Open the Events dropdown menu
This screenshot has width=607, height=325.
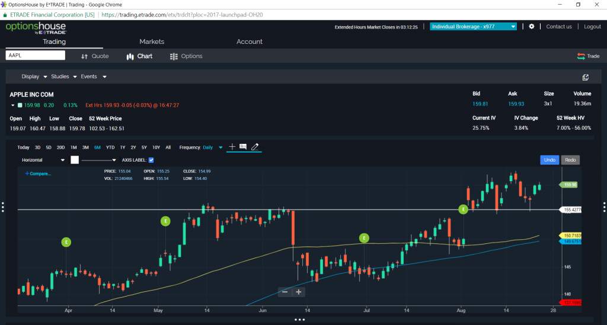(x=93, y=76)
